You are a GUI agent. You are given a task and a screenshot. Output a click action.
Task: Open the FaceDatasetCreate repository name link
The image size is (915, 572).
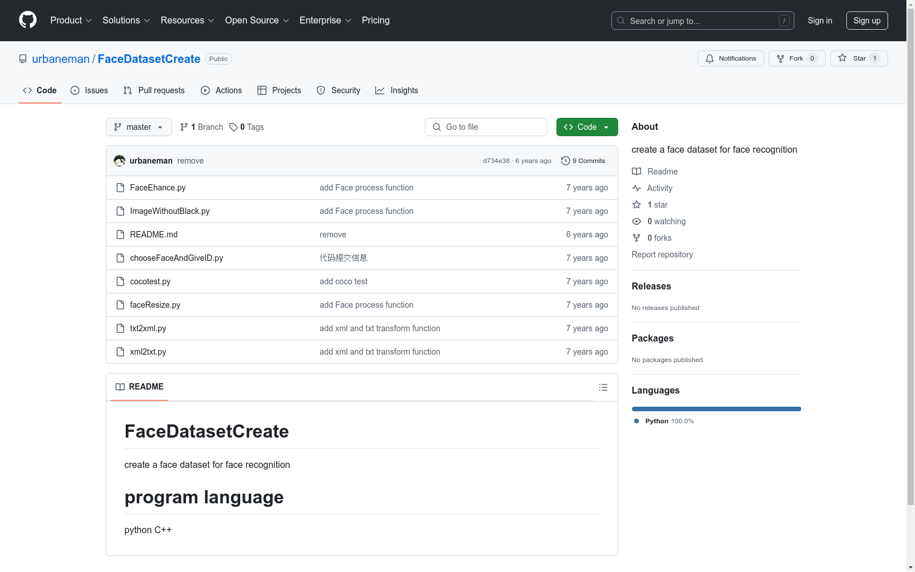pyautogui.click(x=149, y=59)
